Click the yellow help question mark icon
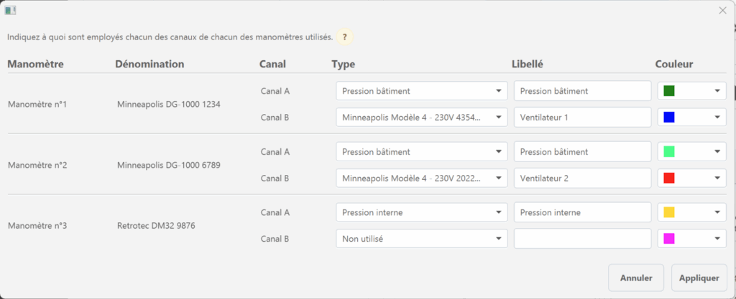 coord(346,37)
